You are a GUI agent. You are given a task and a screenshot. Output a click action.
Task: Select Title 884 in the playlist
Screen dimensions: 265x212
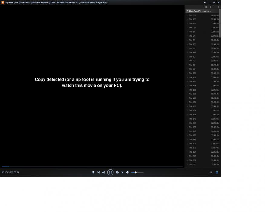click(203, 123)
